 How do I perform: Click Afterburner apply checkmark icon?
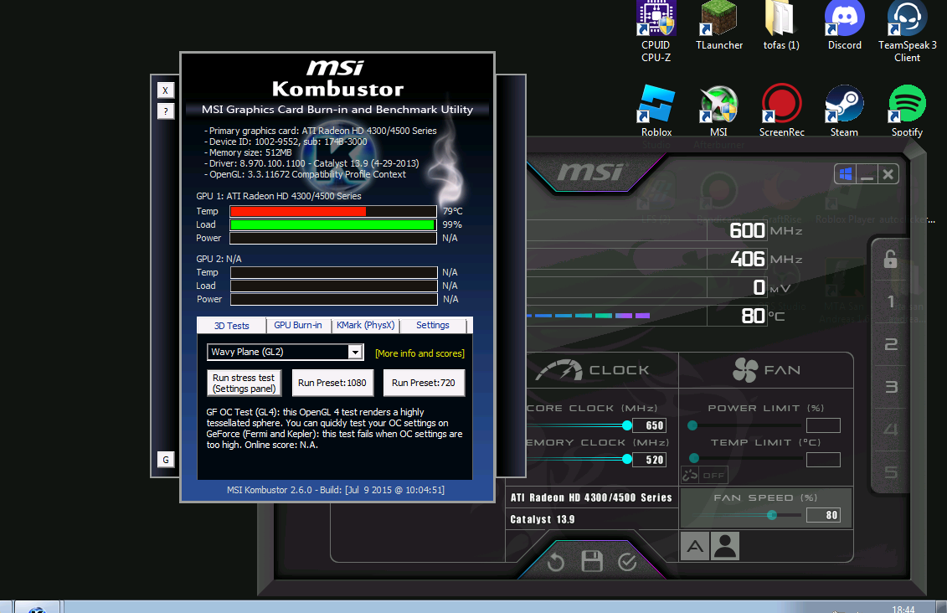pos(627,562)
